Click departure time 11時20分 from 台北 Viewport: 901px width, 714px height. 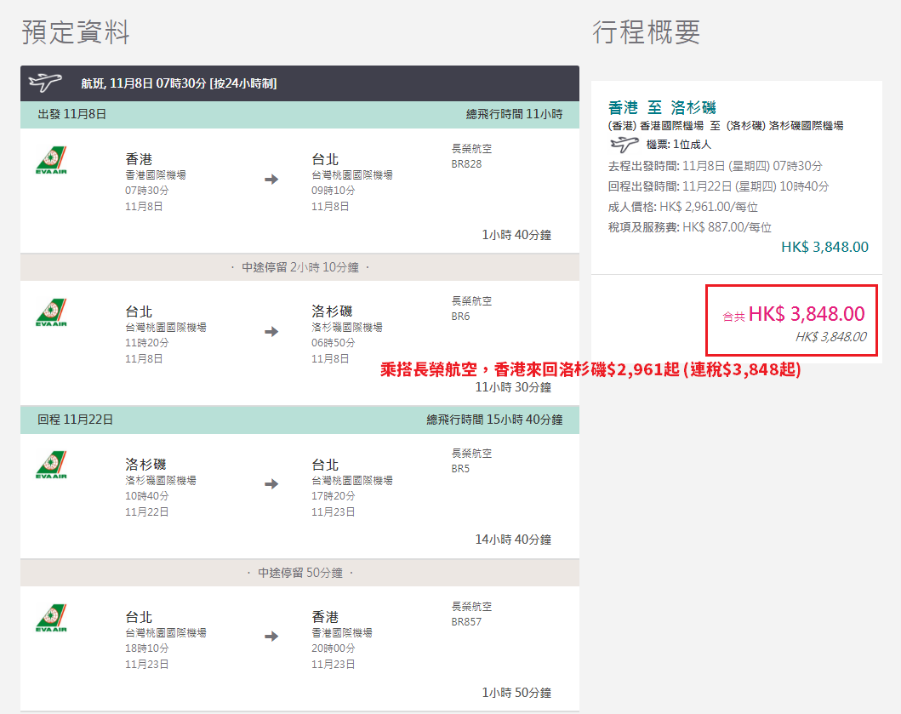pos(147,343)
